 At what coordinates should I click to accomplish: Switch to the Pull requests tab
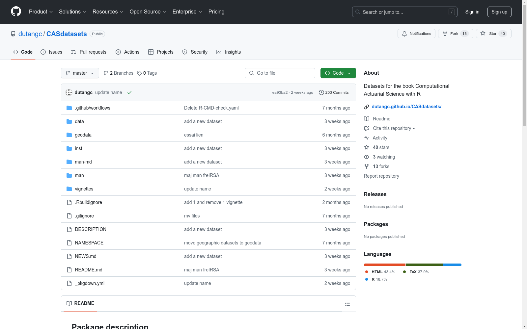click(x=89, y=52)
